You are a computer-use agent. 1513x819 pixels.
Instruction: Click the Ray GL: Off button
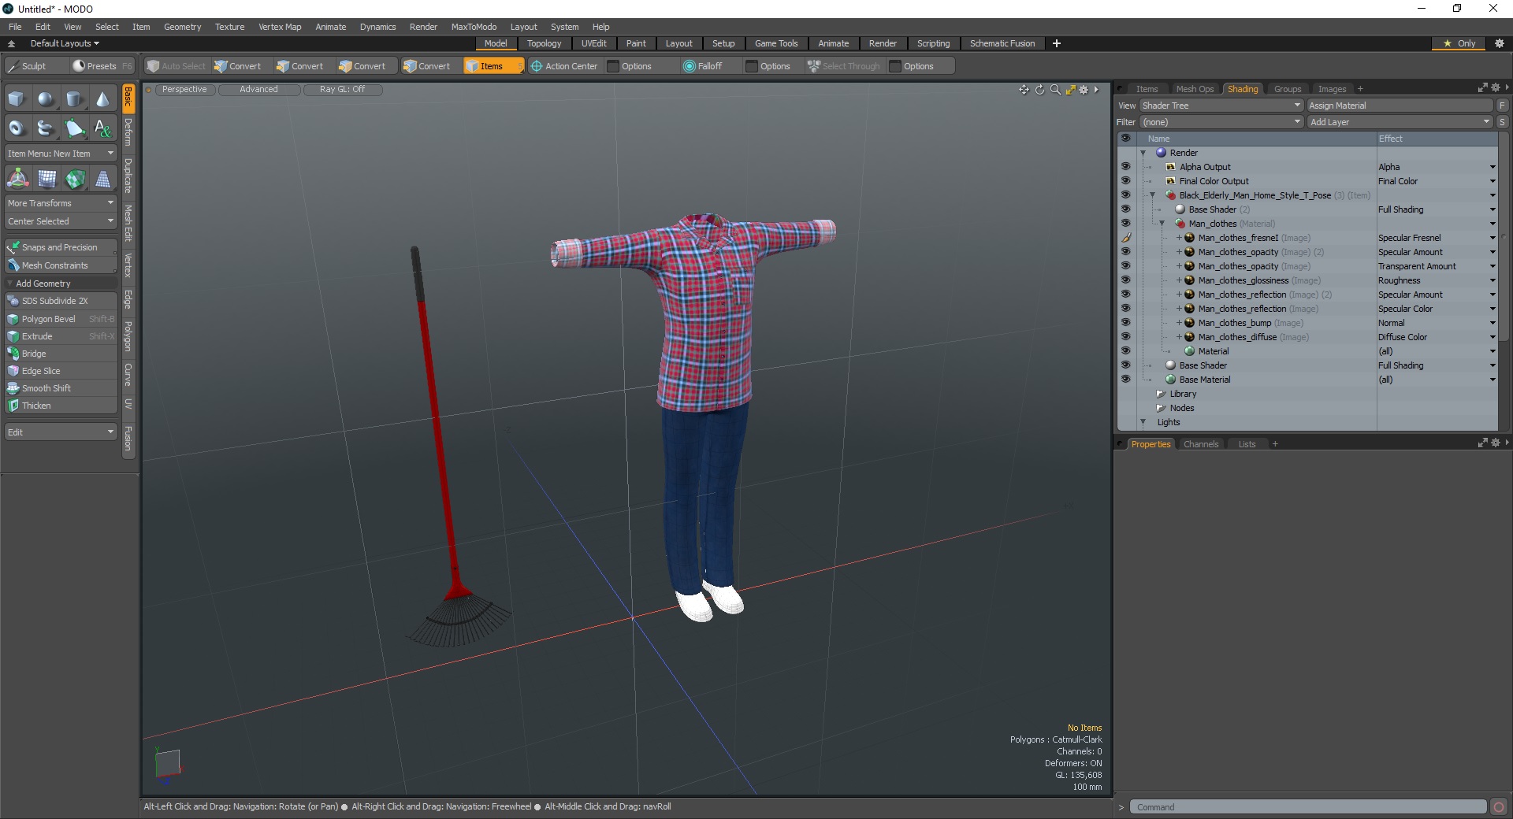click(x=343, y=90)
